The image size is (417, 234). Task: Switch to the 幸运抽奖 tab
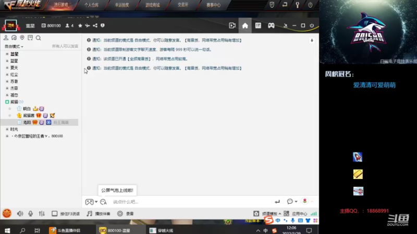122,5
